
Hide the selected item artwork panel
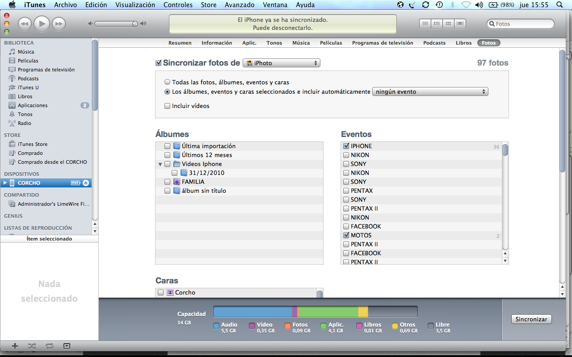(67, 346)
